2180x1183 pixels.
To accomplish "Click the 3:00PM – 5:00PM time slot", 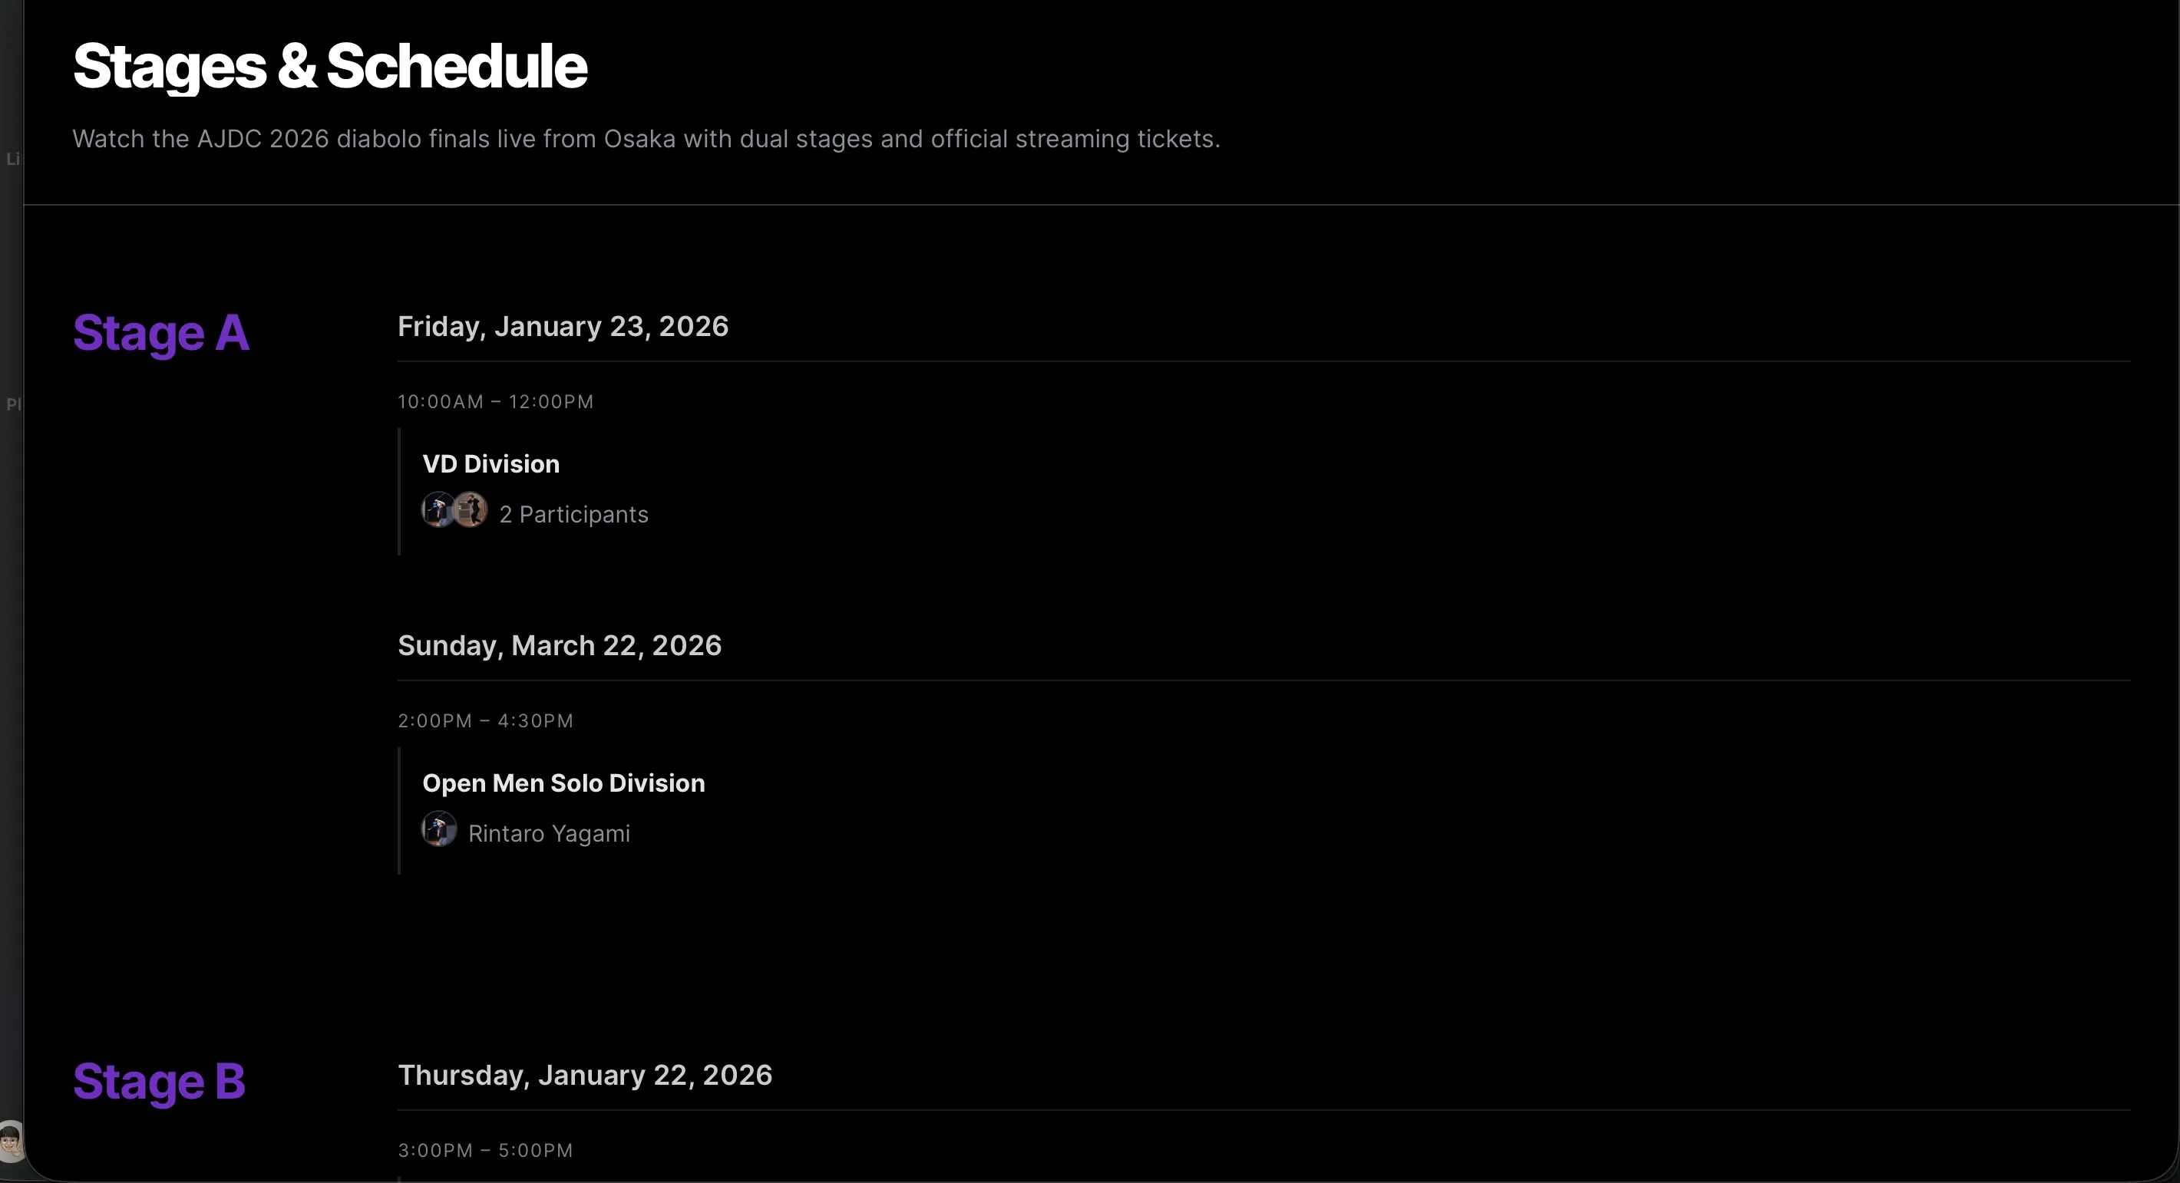I will click(x=485, y=1151).
